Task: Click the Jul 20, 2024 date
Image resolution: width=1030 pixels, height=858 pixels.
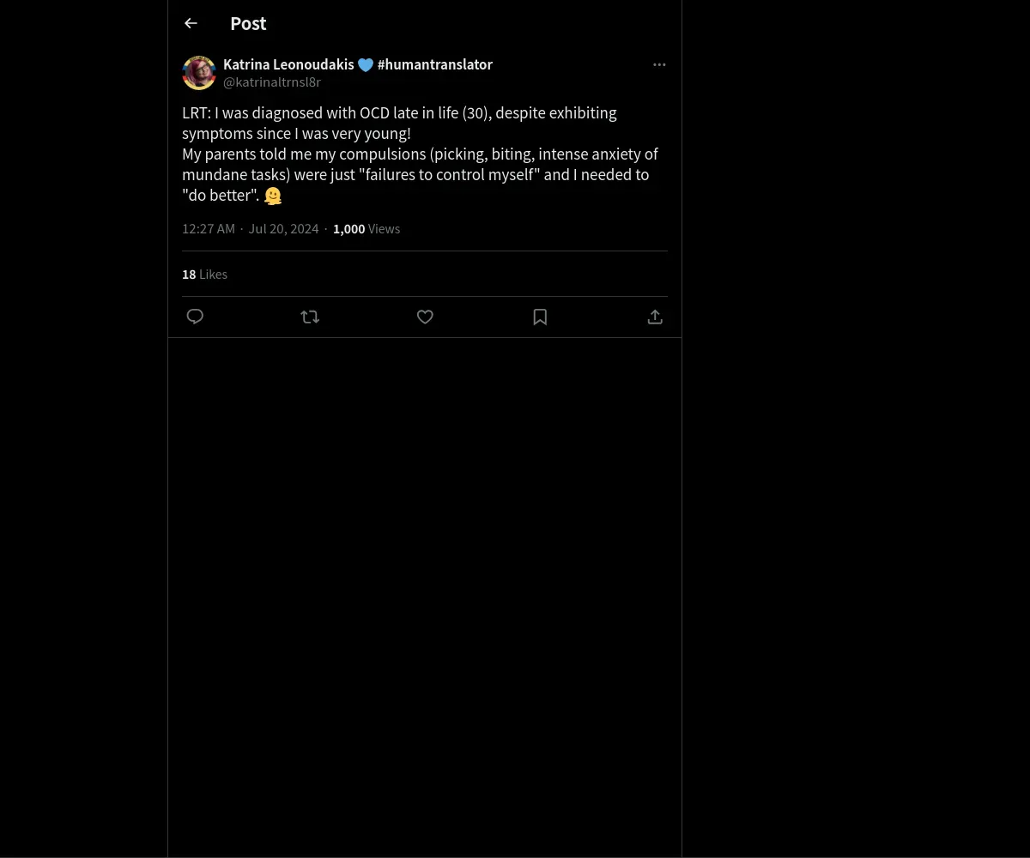Action: click(283, 228)
